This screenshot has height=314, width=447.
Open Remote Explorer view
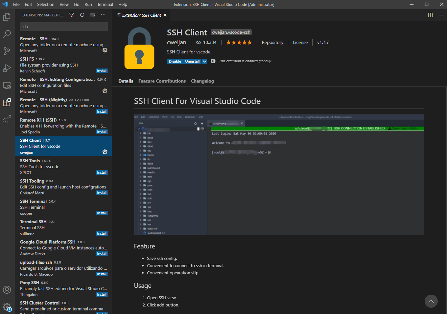(7, 85)
